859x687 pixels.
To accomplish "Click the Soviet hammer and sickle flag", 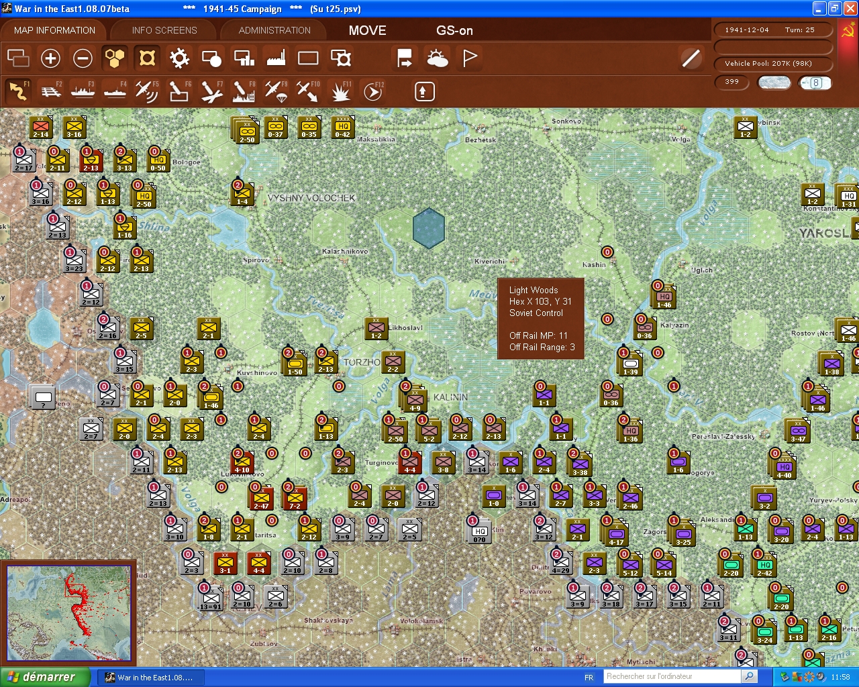I will click(x=848, y=32).
